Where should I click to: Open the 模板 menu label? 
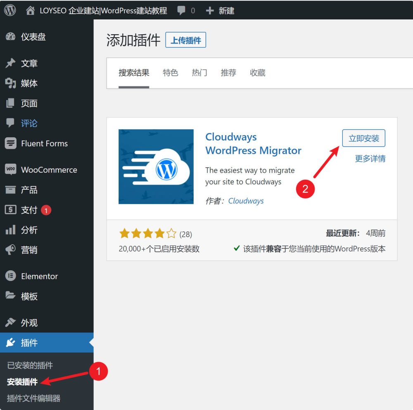pyautogui.click(x=29, y=296)
